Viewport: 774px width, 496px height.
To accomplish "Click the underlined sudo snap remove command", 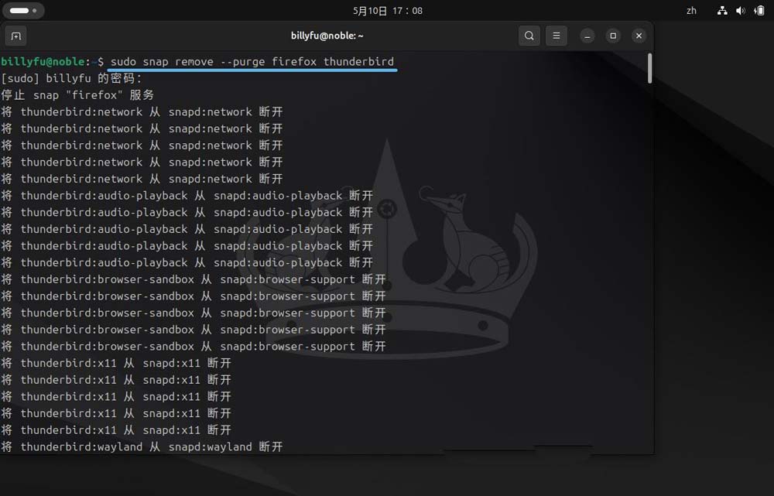I will tap(252, 62).
